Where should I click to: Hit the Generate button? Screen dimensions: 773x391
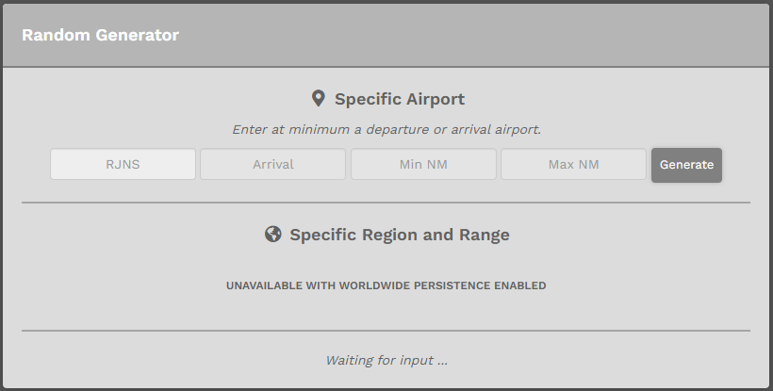pos(686,165)
